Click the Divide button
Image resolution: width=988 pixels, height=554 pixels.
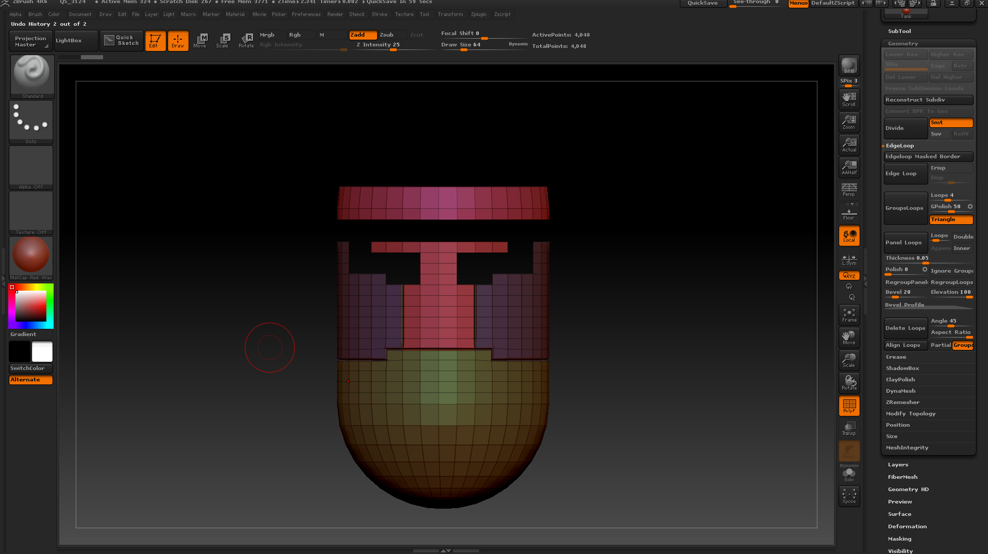(906, 128)
